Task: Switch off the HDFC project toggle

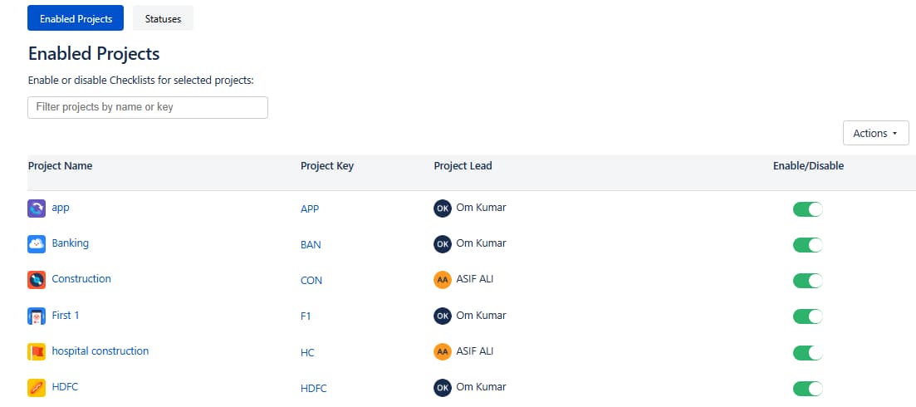Action: 807,387
